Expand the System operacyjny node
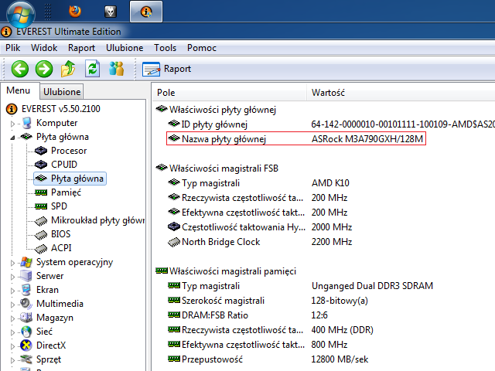 point(13,262)
